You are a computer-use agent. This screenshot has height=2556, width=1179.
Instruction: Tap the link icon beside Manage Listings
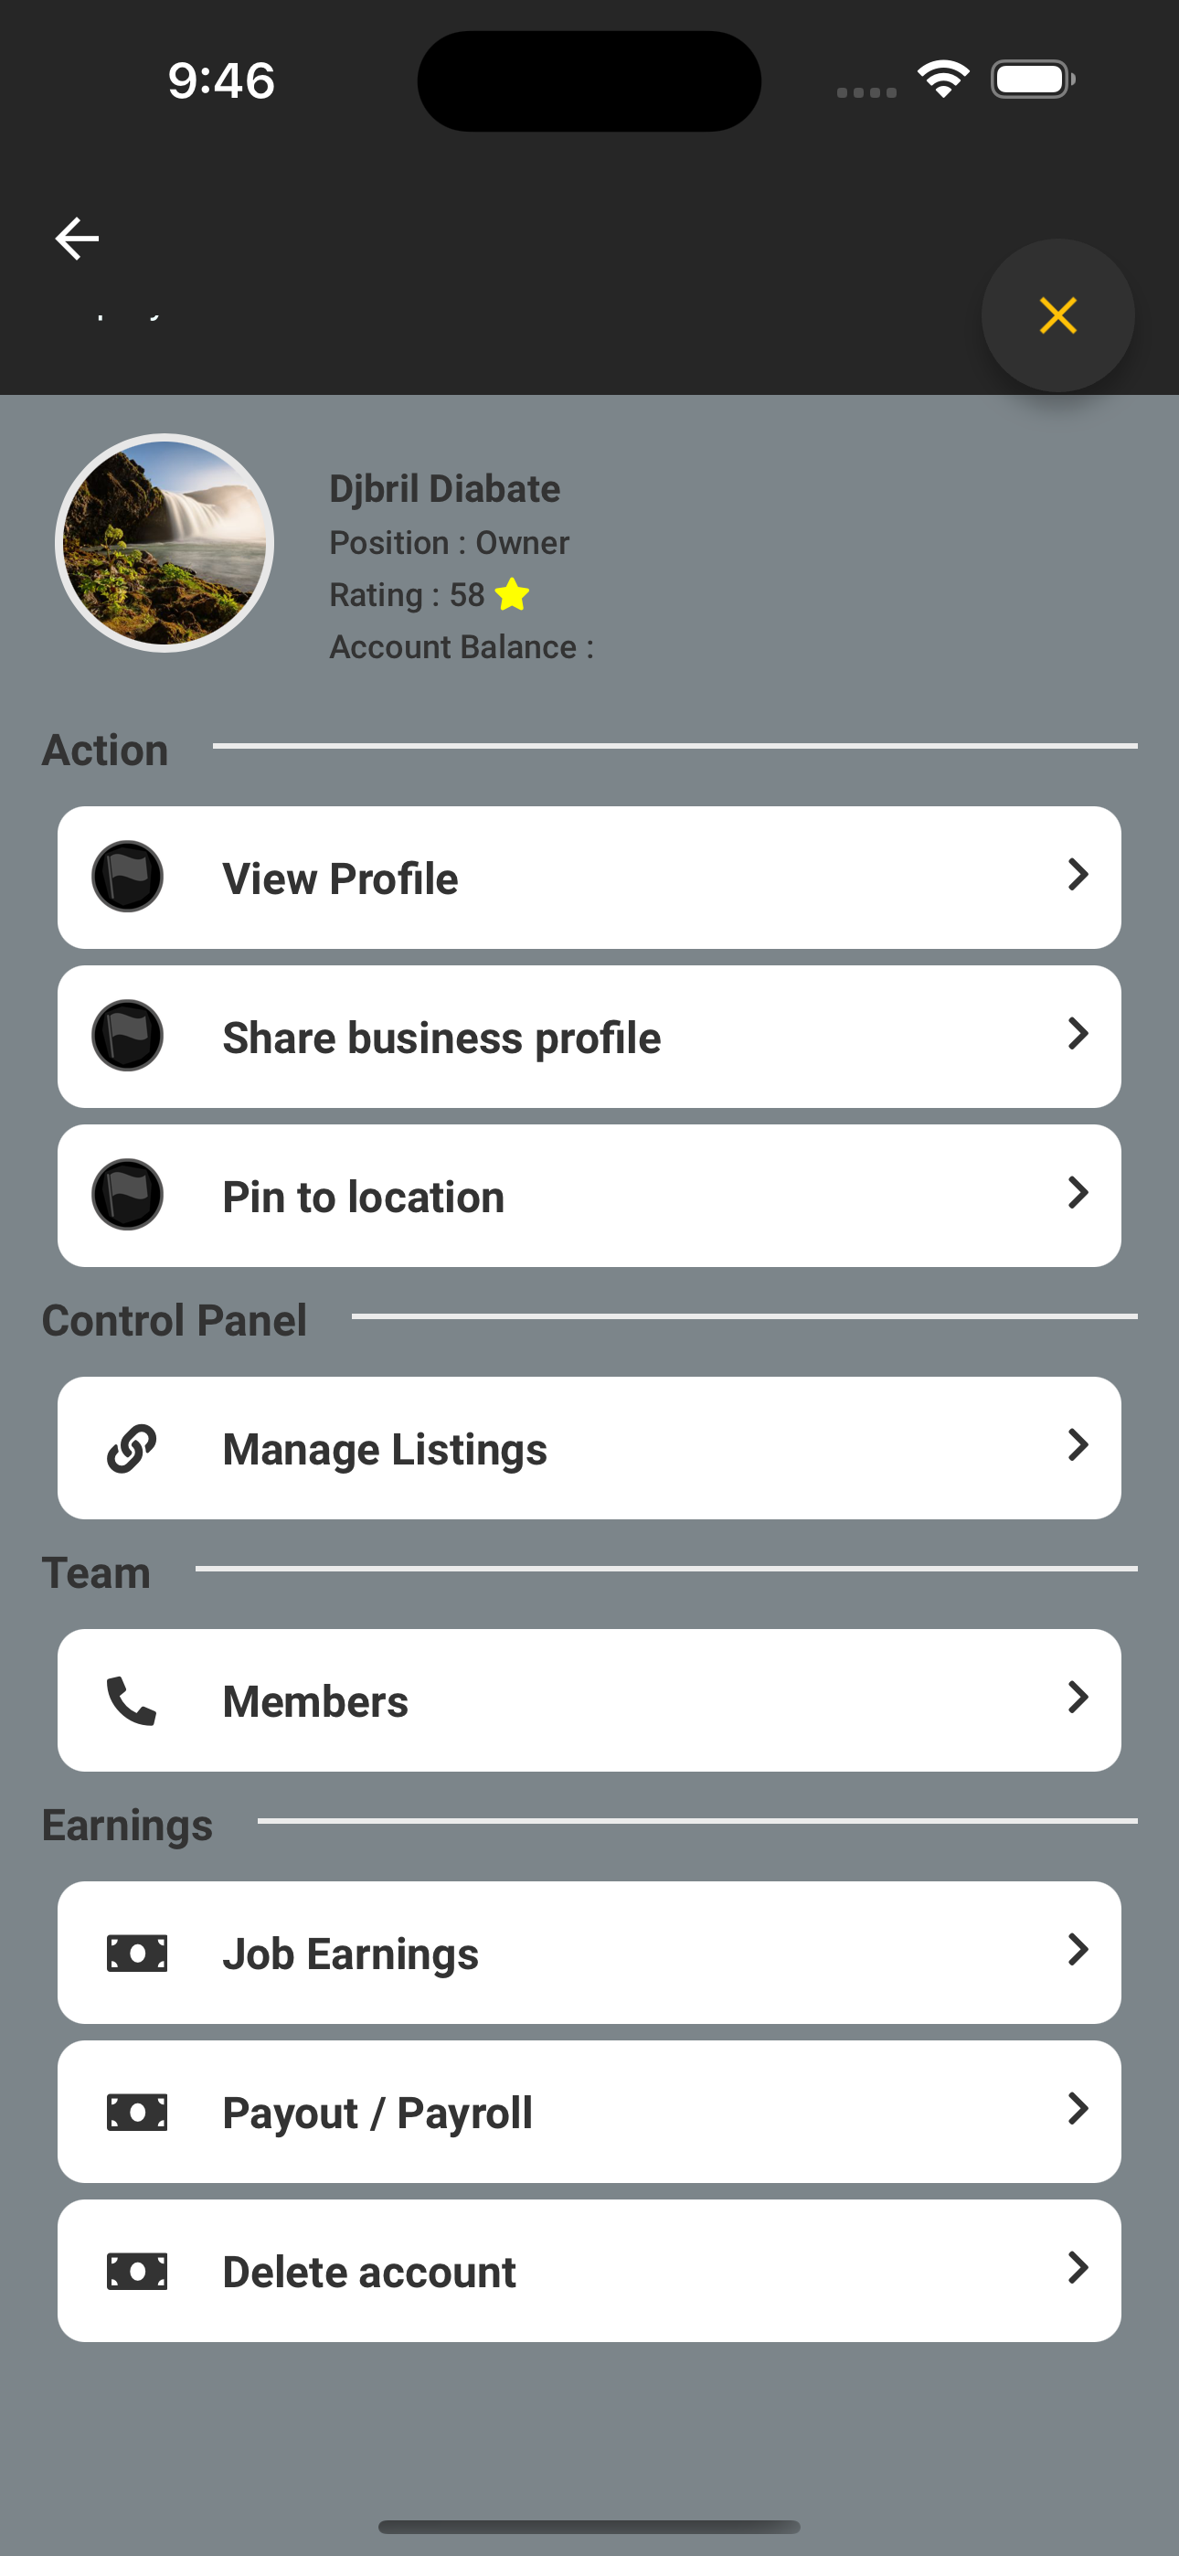(132, 1449)
